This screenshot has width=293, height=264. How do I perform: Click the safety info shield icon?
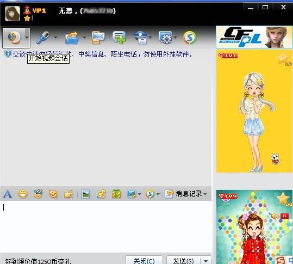(8, 54)
